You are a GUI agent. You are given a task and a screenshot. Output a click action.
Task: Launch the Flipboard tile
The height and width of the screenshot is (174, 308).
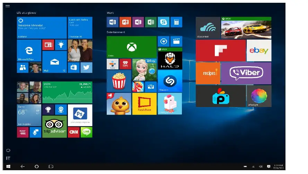coord(221,50)
